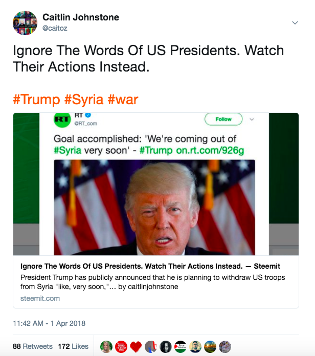Expand the tweet options chevron
This screenshot has height=356, width=315.
[295, 23]
